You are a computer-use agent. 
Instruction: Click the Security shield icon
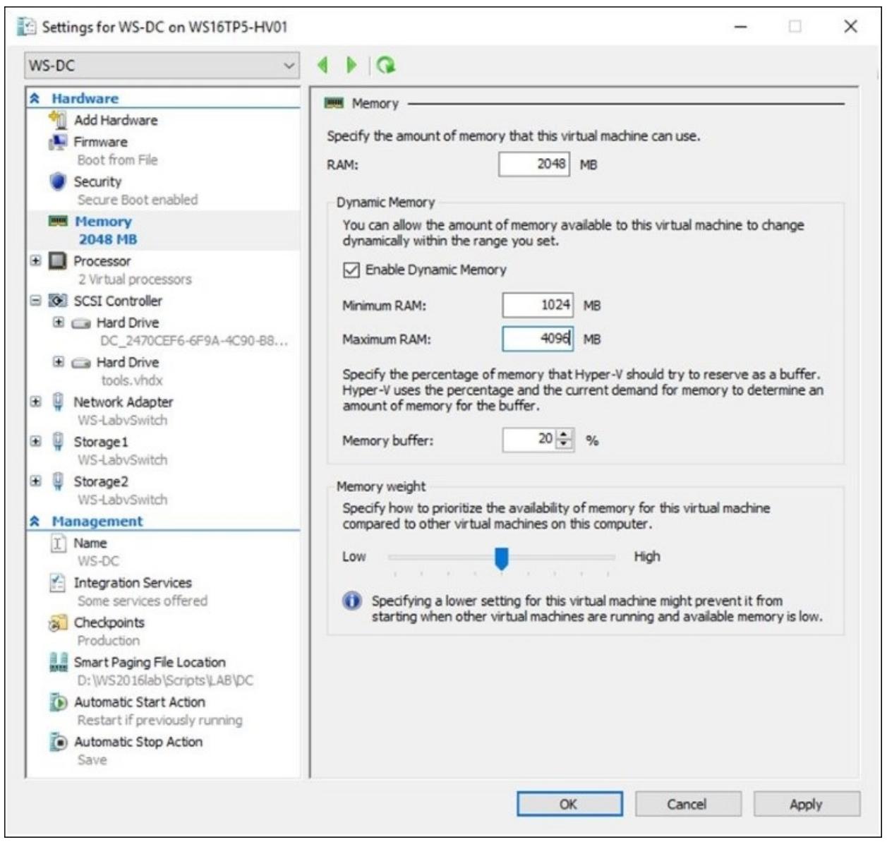57,181
